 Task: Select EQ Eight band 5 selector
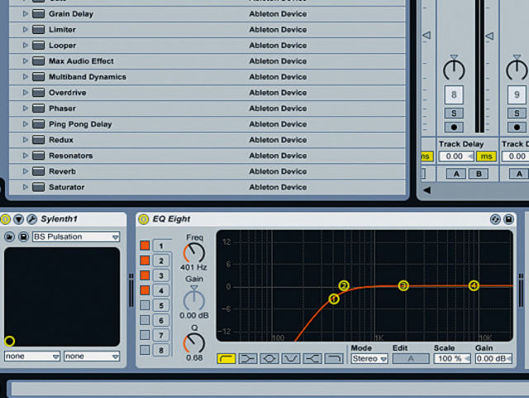tap(161, 305)
